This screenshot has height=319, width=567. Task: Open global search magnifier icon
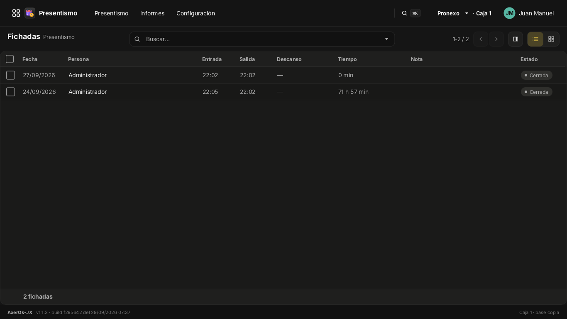[x=404, y=13]
